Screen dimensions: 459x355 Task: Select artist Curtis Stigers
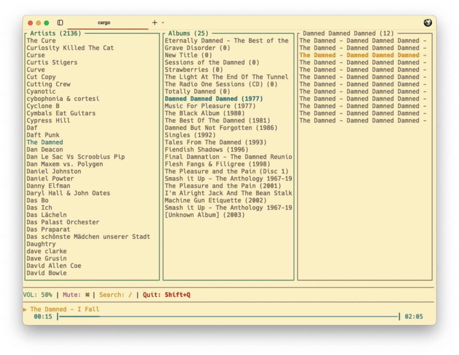(x=52, y=62)
